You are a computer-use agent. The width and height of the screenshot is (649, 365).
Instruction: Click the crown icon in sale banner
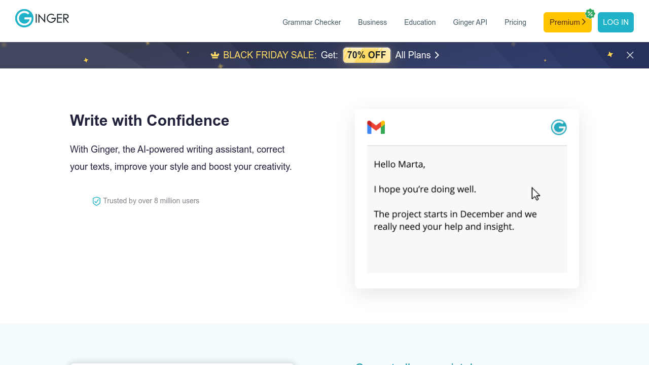click(215, 55)
